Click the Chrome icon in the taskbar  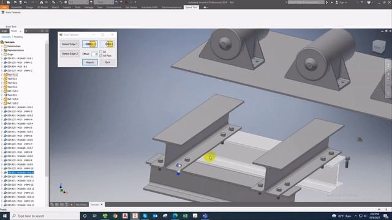pyautogui.click(x=115, y=216)
